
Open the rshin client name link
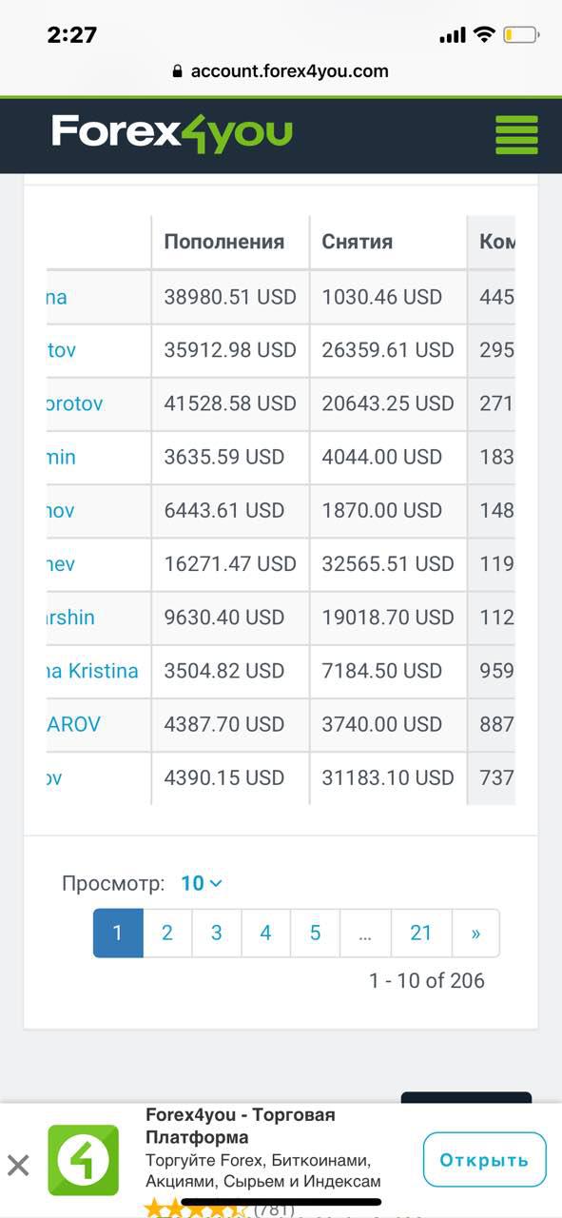(71, 618)
